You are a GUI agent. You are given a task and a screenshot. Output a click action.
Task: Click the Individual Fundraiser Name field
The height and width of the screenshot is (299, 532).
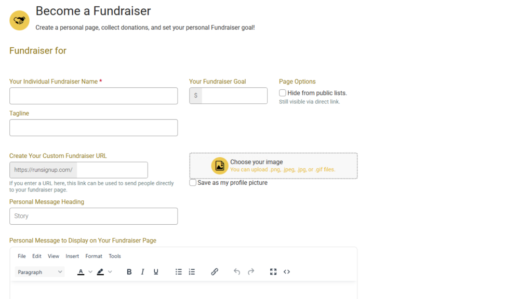[x=94, y=96]
